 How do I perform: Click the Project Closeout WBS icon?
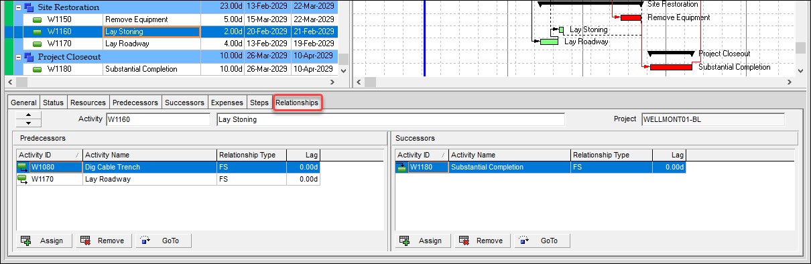pos(29,57)
